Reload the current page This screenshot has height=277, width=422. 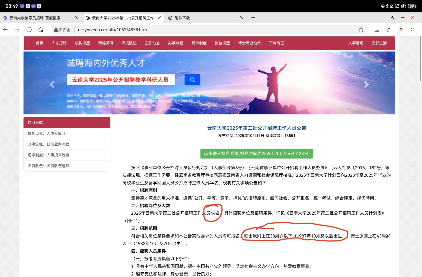tap(29, 29)
